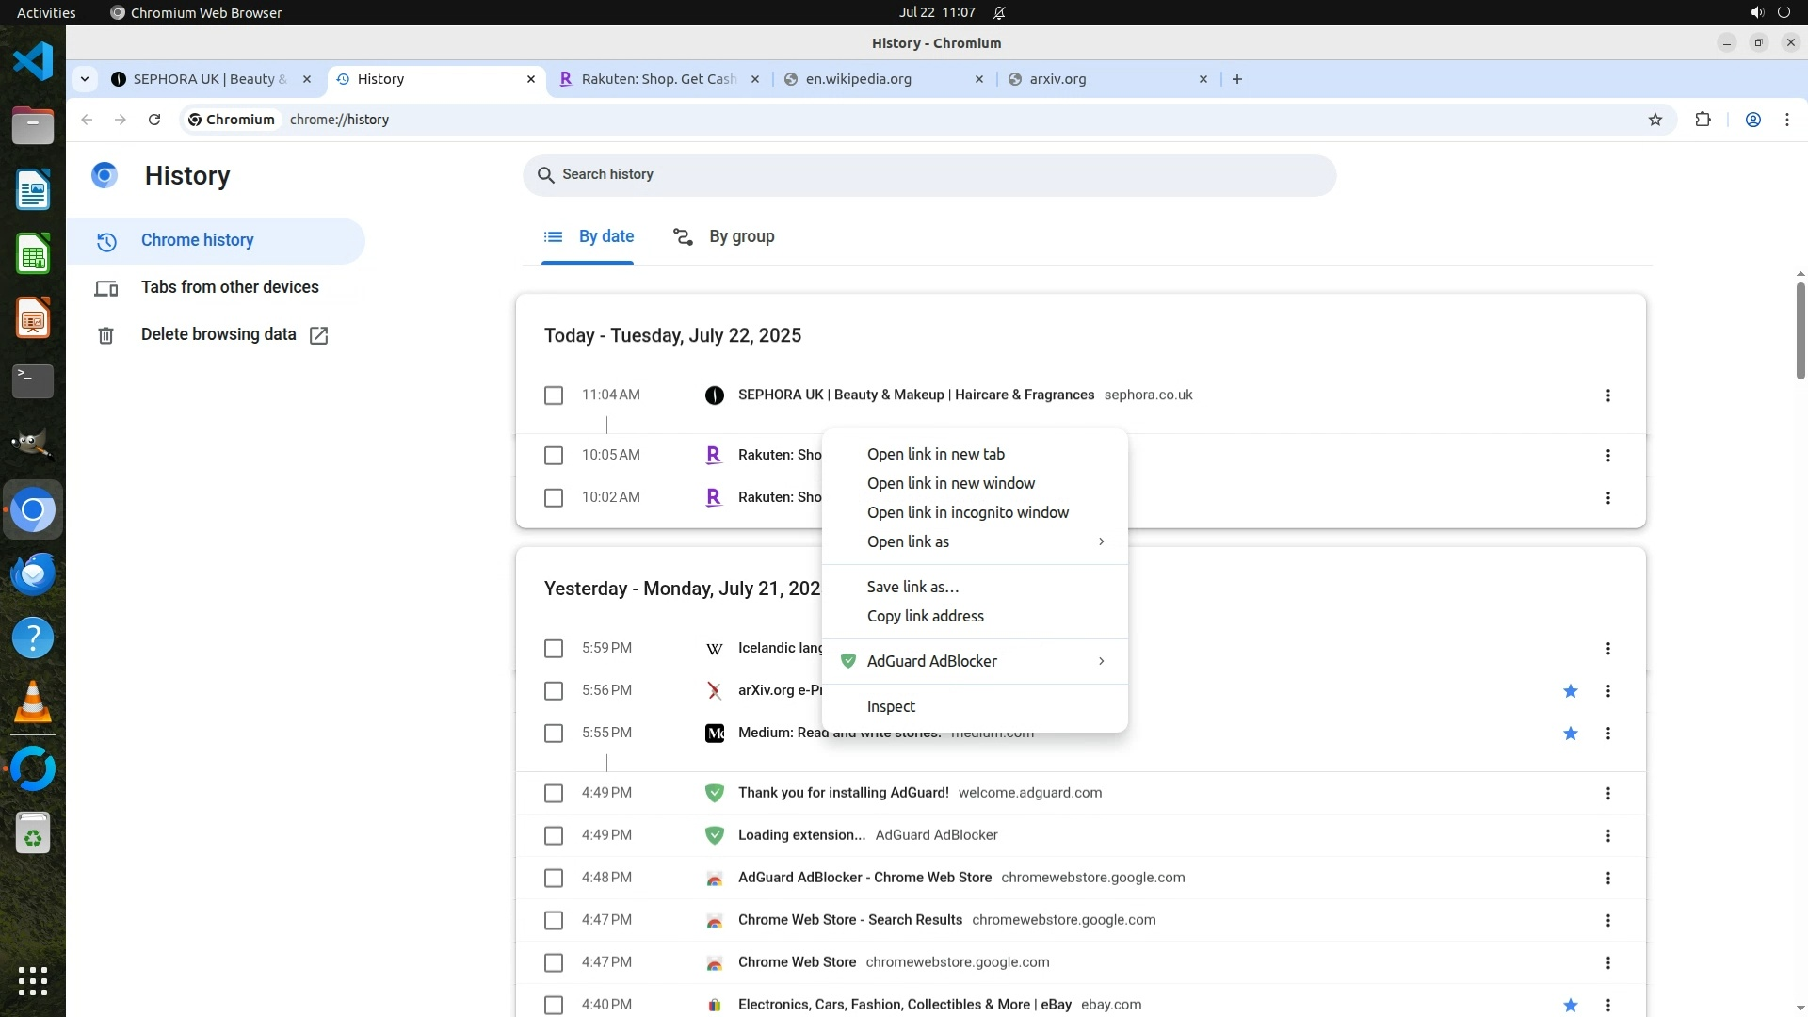This screenshot has height=1017, width=1808.
Task: Launch Thunderbird from the dock
Action: pos(33,573)
